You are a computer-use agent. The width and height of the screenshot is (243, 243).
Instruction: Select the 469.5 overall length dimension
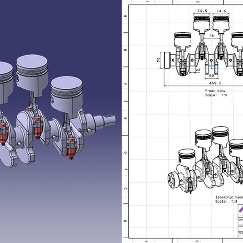215,83
